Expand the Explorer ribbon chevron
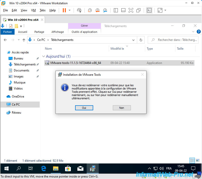 coord(193,32)
